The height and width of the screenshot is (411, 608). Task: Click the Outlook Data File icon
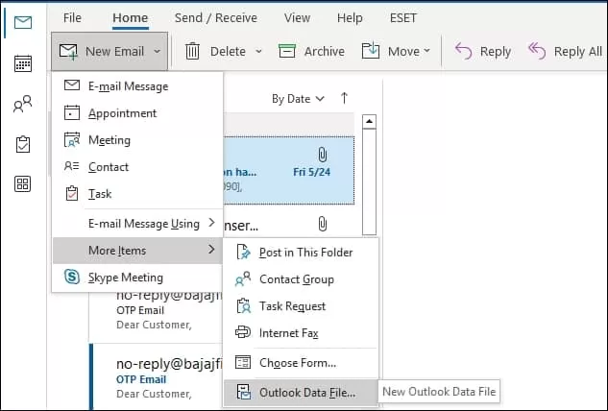coord(244,392)
